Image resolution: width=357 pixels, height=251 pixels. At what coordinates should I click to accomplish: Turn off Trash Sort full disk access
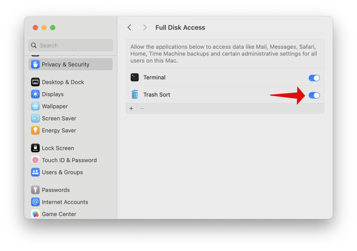pos(314,95)
